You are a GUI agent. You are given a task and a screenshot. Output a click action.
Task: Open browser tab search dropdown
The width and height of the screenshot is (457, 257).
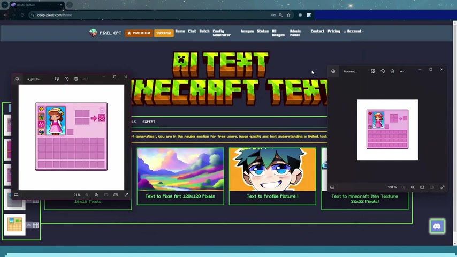tap(5, 5)
